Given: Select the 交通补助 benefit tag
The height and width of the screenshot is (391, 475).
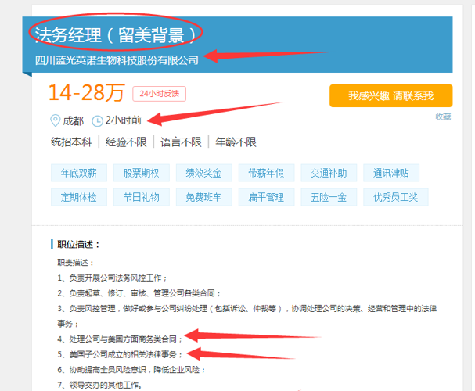Looking at the screenshot, I should tap(329, 173).
